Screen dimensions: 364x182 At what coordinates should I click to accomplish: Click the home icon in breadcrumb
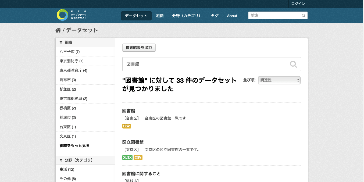(58, 30)
